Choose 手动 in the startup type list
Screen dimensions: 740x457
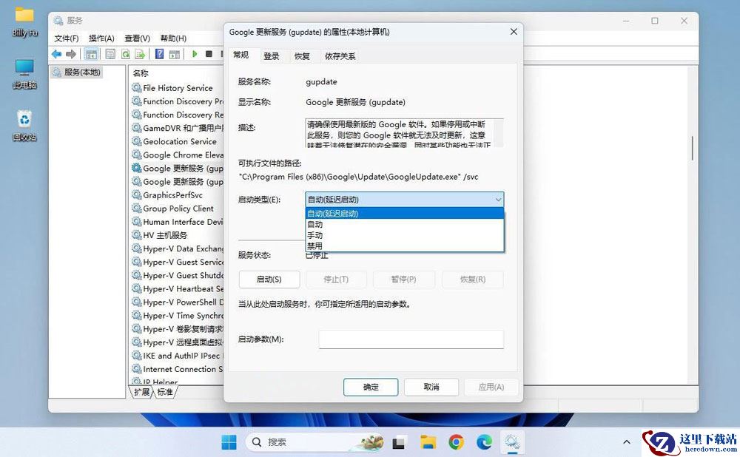pyautogui.click(x=405, y=235)
